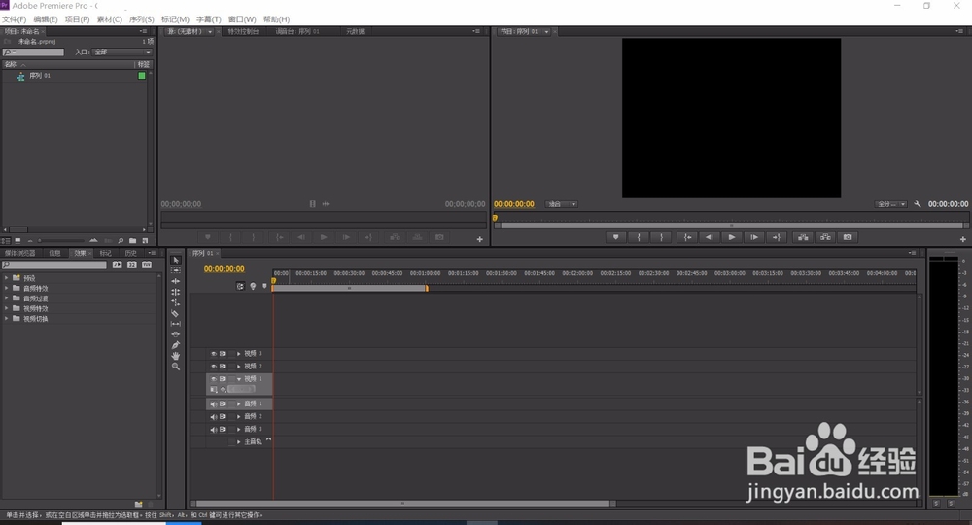Step back one frame in Program monitor
The image size is (972, 525).
pyautogui.click(x=710, y=237)
